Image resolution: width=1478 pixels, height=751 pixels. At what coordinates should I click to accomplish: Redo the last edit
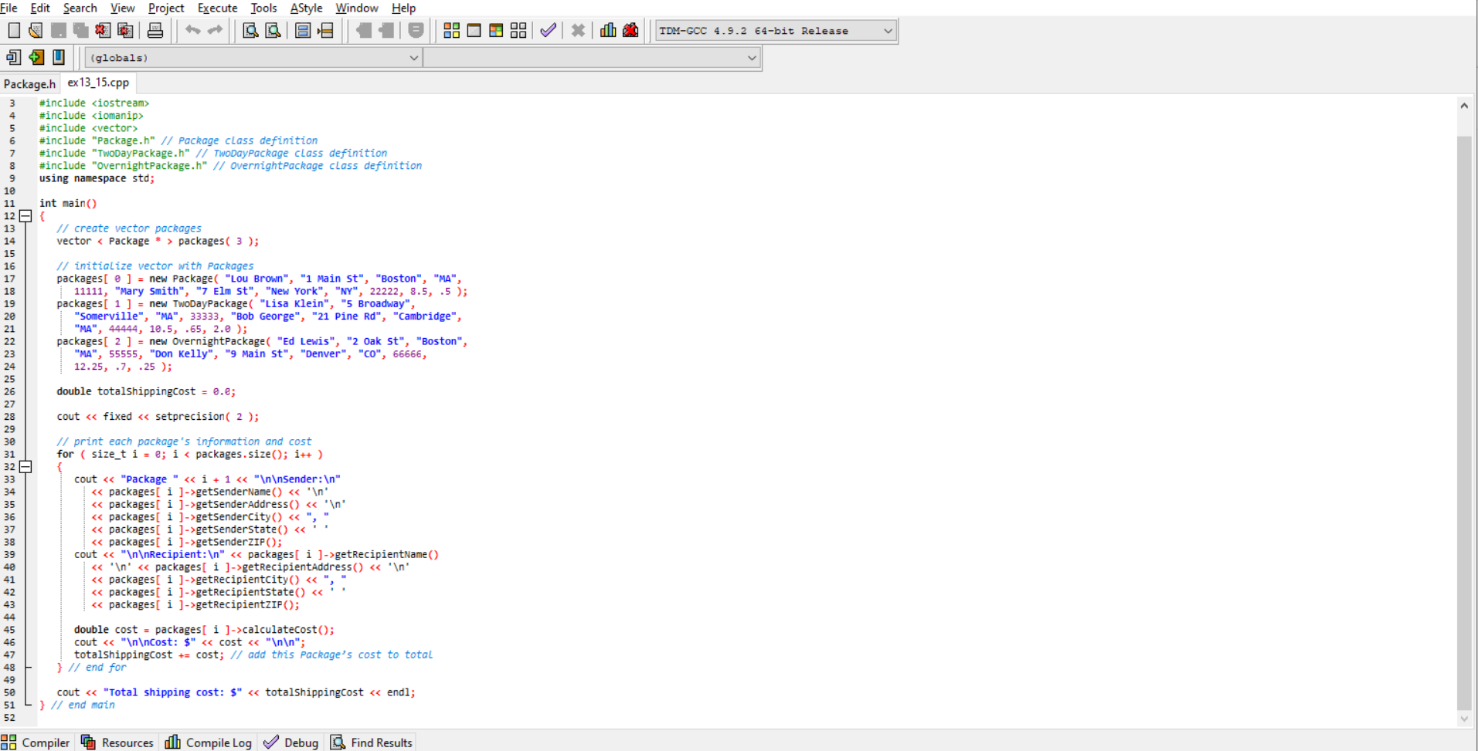click(212, 30)
